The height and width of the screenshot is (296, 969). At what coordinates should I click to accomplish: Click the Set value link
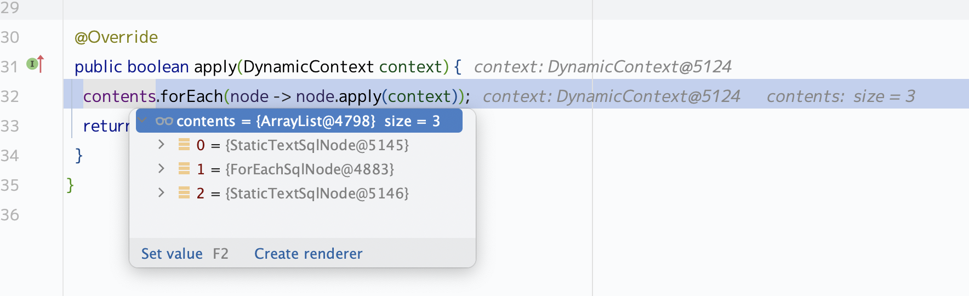tap(172, 254)
